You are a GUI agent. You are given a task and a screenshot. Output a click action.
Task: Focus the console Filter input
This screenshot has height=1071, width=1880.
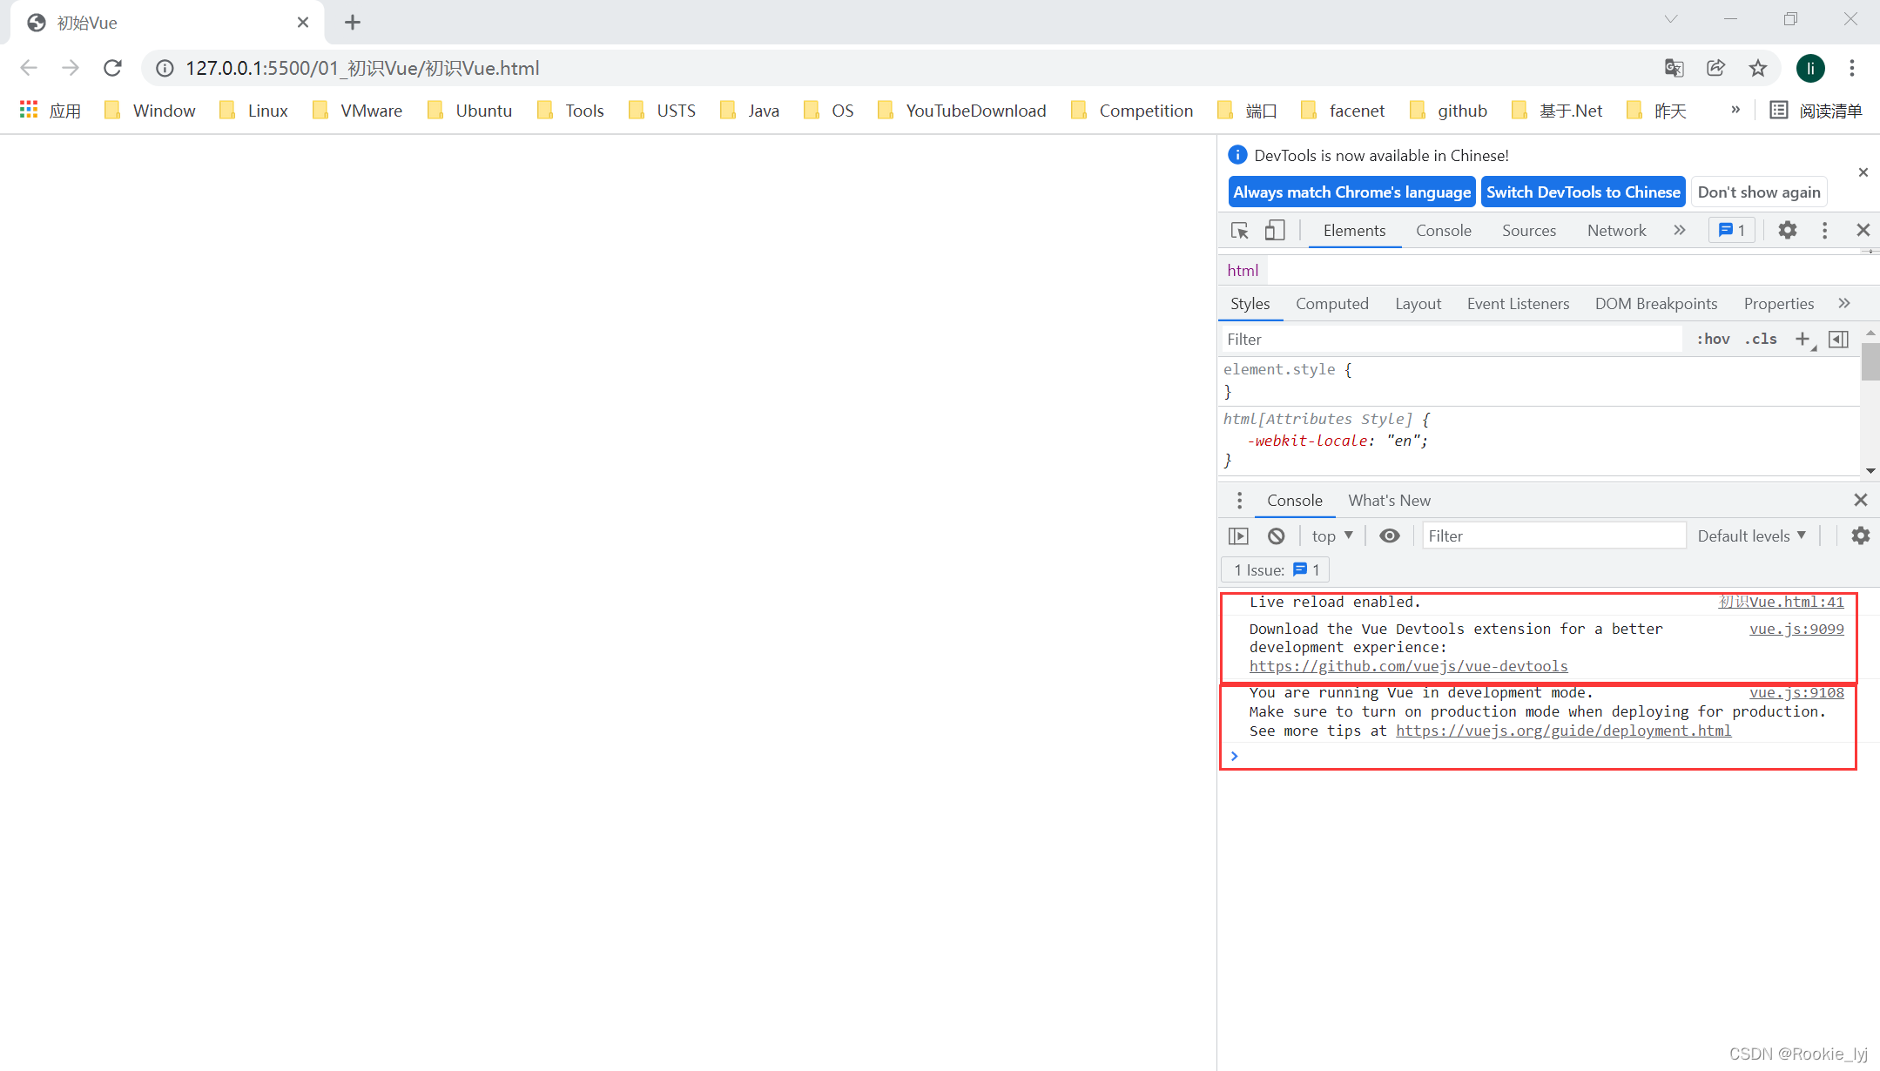(x=1553, y=535)
